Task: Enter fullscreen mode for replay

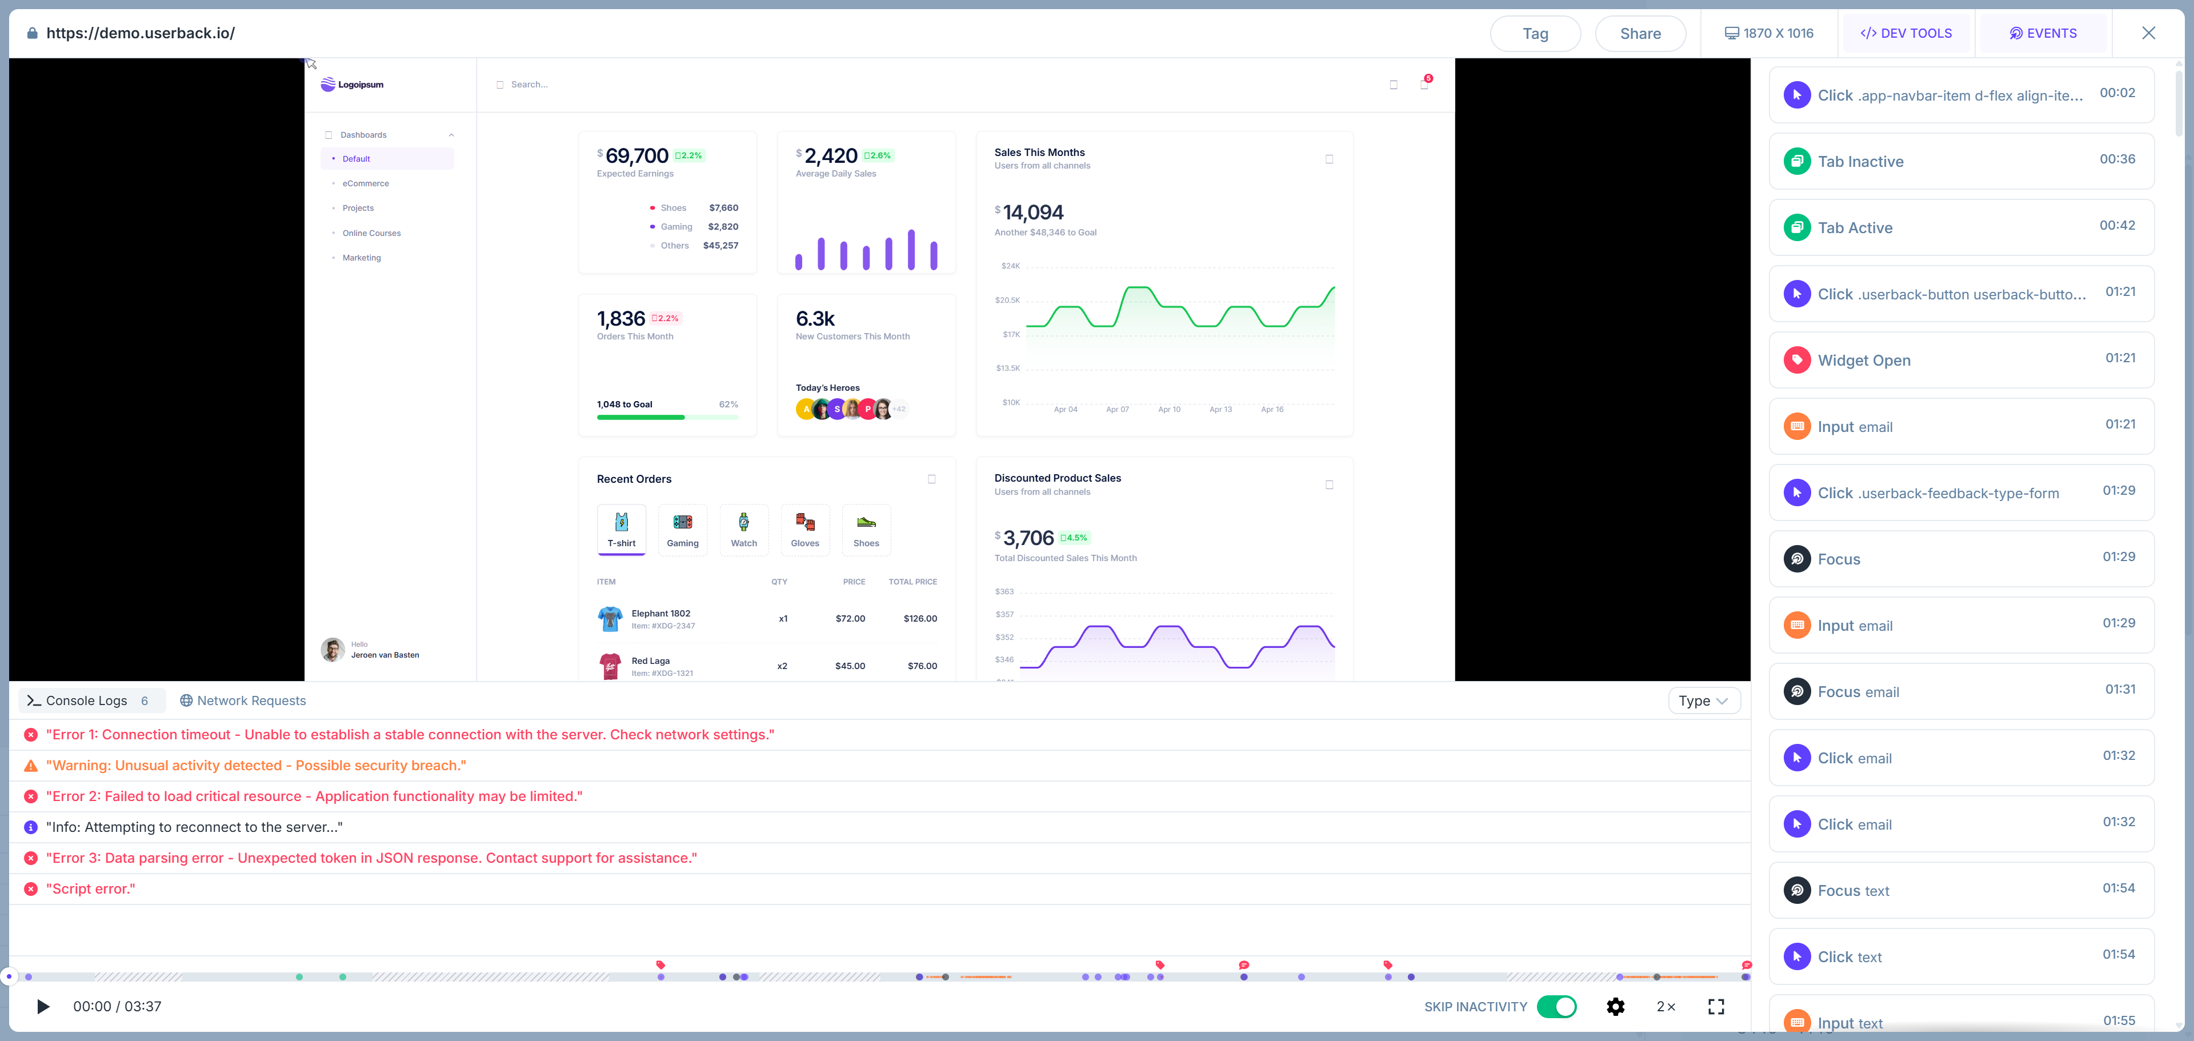Action: (x=1715, y=1006)
